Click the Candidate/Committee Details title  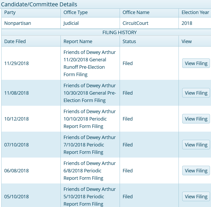click(39, 4)
